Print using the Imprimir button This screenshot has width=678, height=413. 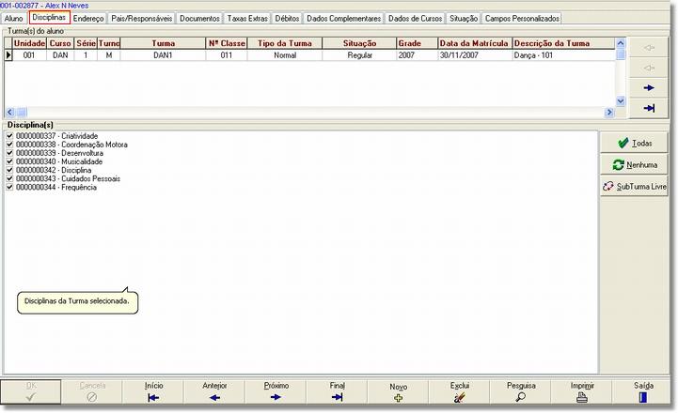click(581, 391)
